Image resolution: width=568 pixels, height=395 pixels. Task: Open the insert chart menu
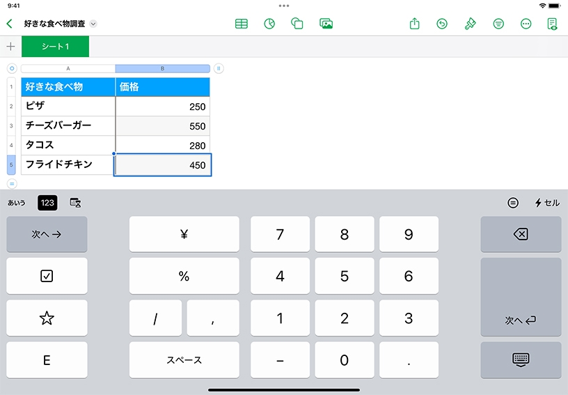[269, 24]
